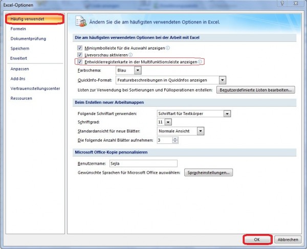The height and width of the screenshot is (249, 307).
Task: Open the Erweitert options category
Action: (x=18, y=58)
